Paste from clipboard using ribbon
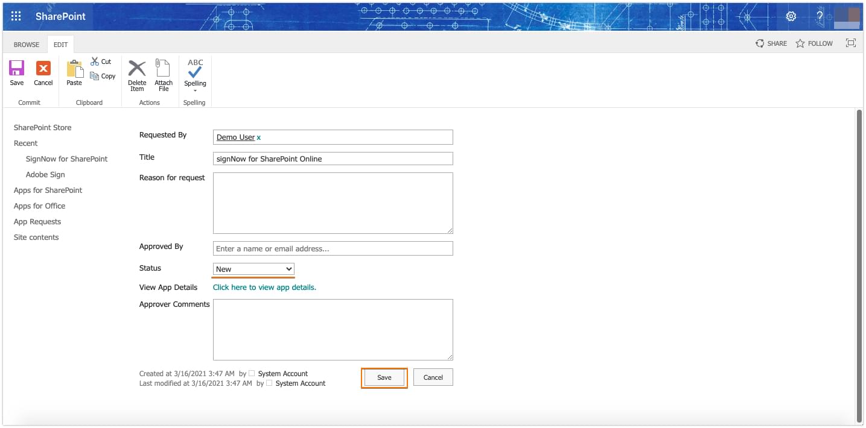The height and width of the screenshot is (428, 866). [74, 73]
